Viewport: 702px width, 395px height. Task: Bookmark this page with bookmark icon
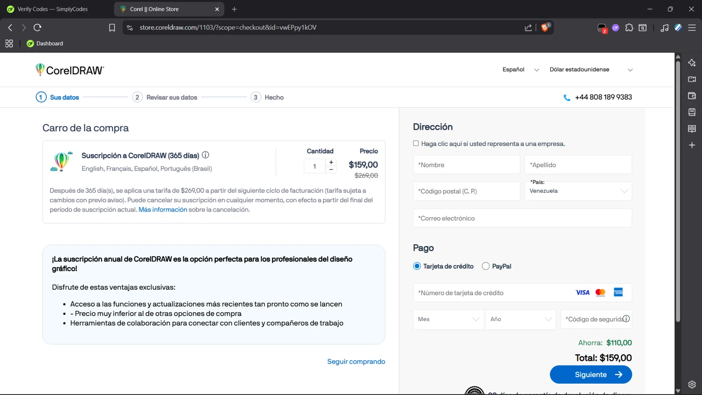tap(112, 28)
